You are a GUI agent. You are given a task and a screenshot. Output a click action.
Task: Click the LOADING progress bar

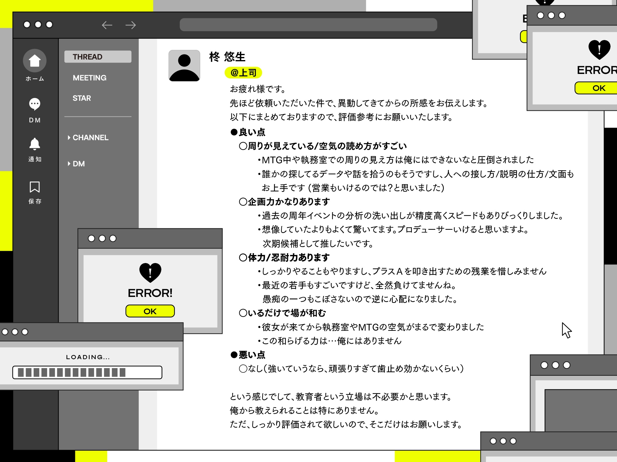[87, 372]
